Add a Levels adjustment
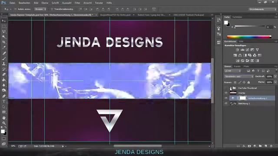Screen dimensions: 278x156 point(242,50)
